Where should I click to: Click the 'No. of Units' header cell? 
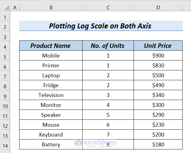click(x=108, y=46)
